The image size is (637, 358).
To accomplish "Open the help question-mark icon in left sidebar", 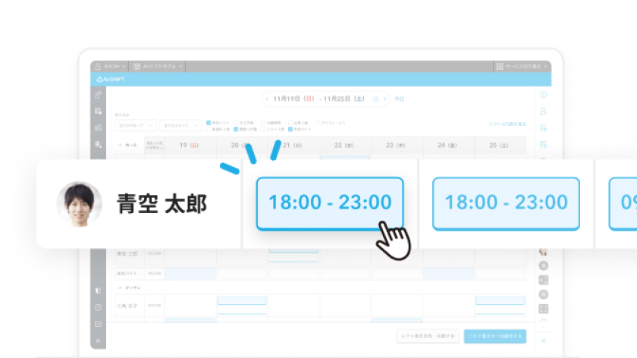I will tap(98, 307).
